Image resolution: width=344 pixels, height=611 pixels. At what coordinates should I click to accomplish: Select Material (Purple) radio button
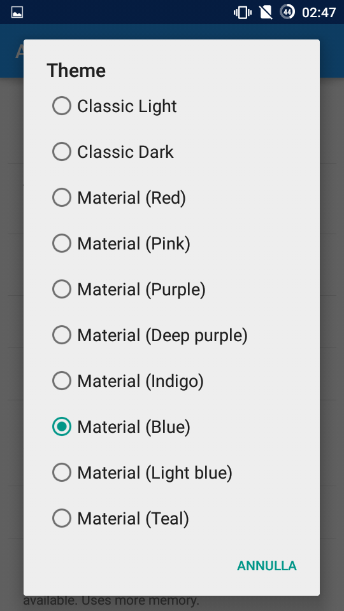coord(62,290)
